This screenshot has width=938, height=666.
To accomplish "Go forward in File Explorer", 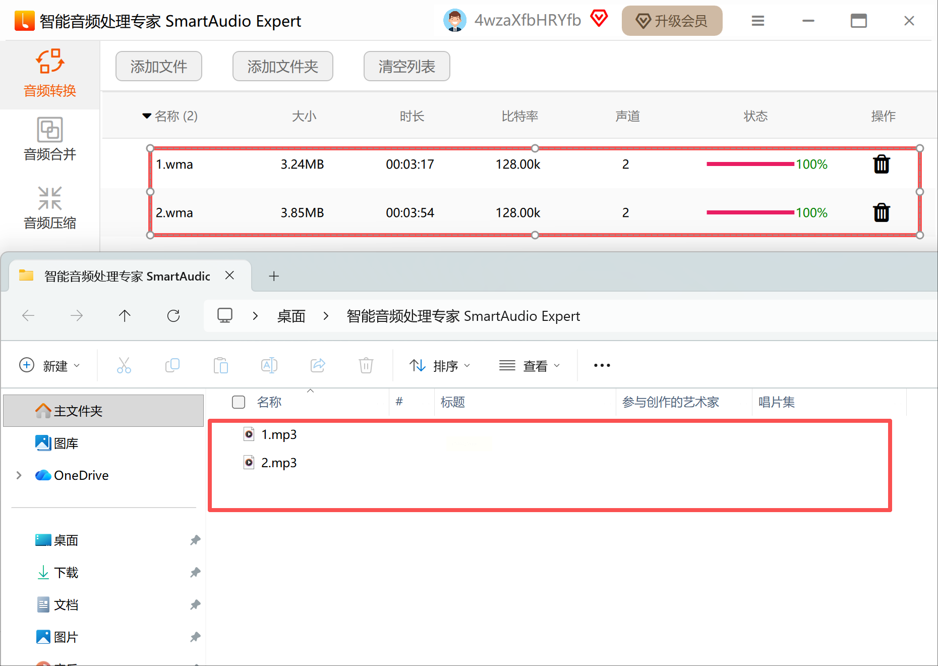I will pos(77,316).
